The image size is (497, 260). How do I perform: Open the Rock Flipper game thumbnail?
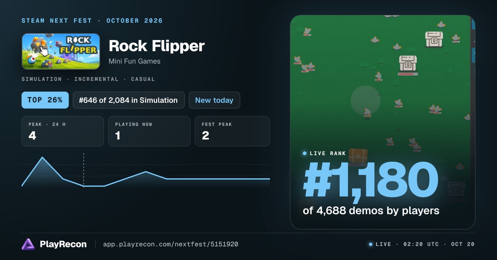point(61,51)
